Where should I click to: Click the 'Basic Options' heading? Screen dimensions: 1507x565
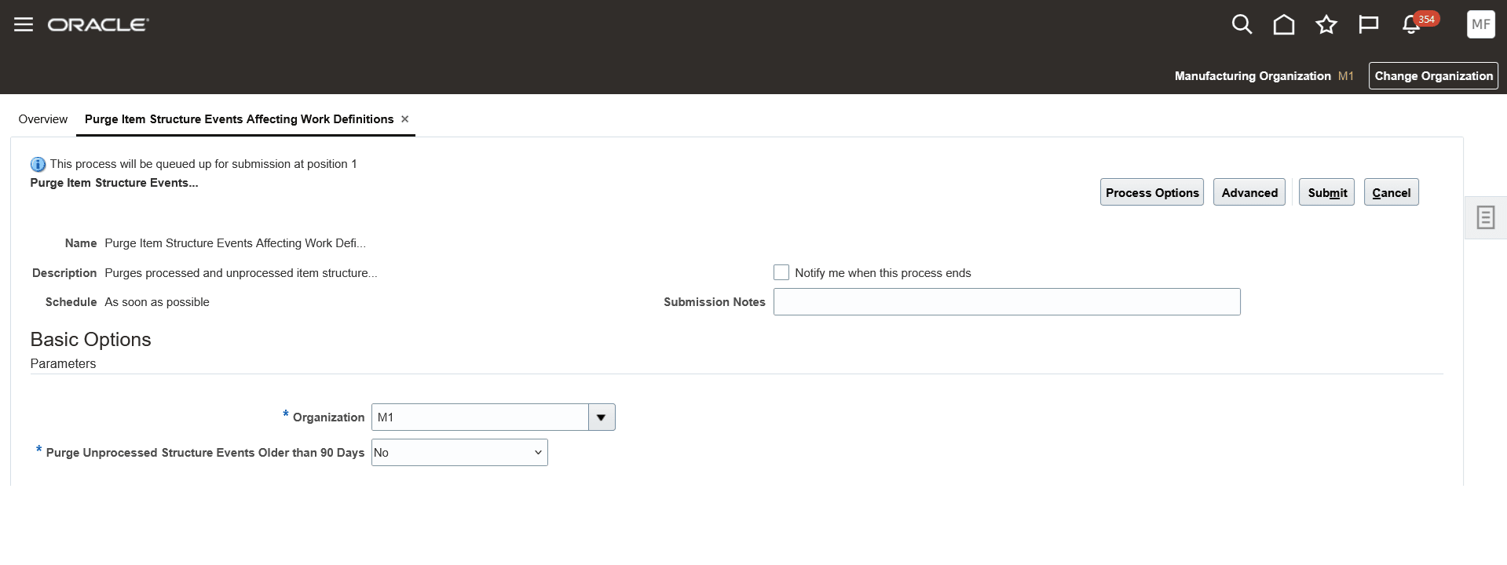coord(90,339)
